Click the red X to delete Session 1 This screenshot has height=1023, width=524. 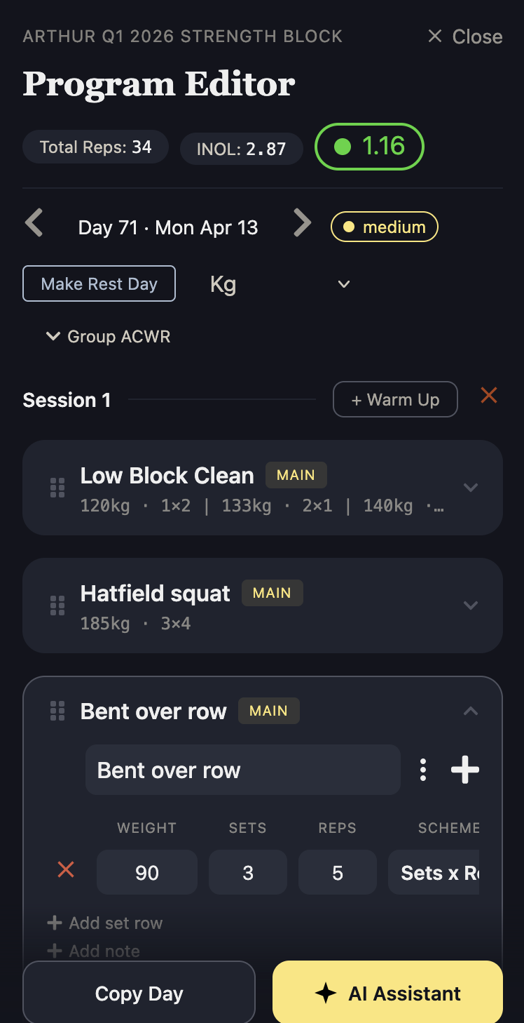tap(488, 395)
